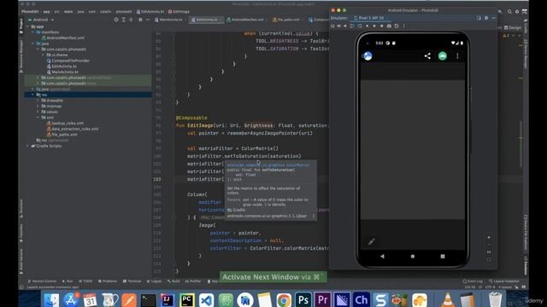
Task: Open the Event Log panel
Action: click(473, 281)
